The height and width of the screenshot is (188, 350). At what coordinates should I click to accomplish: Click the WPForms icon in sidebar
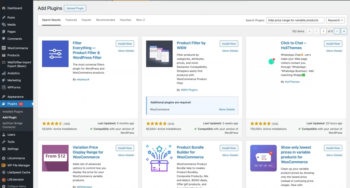point(3,87)
